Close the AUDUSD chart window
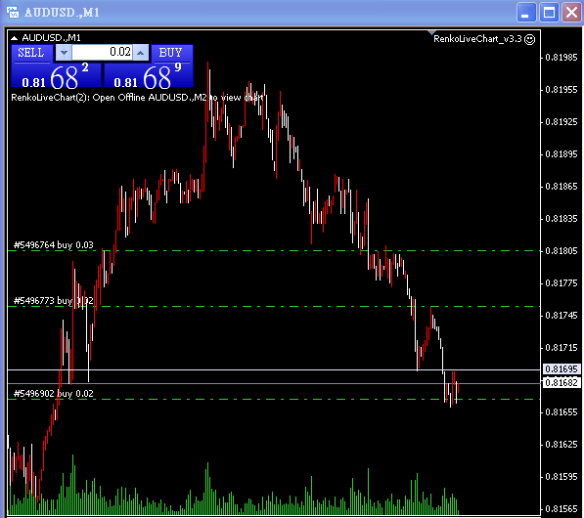Image resolution: width=584 pixels, height=518 pixels. (571, 13)
